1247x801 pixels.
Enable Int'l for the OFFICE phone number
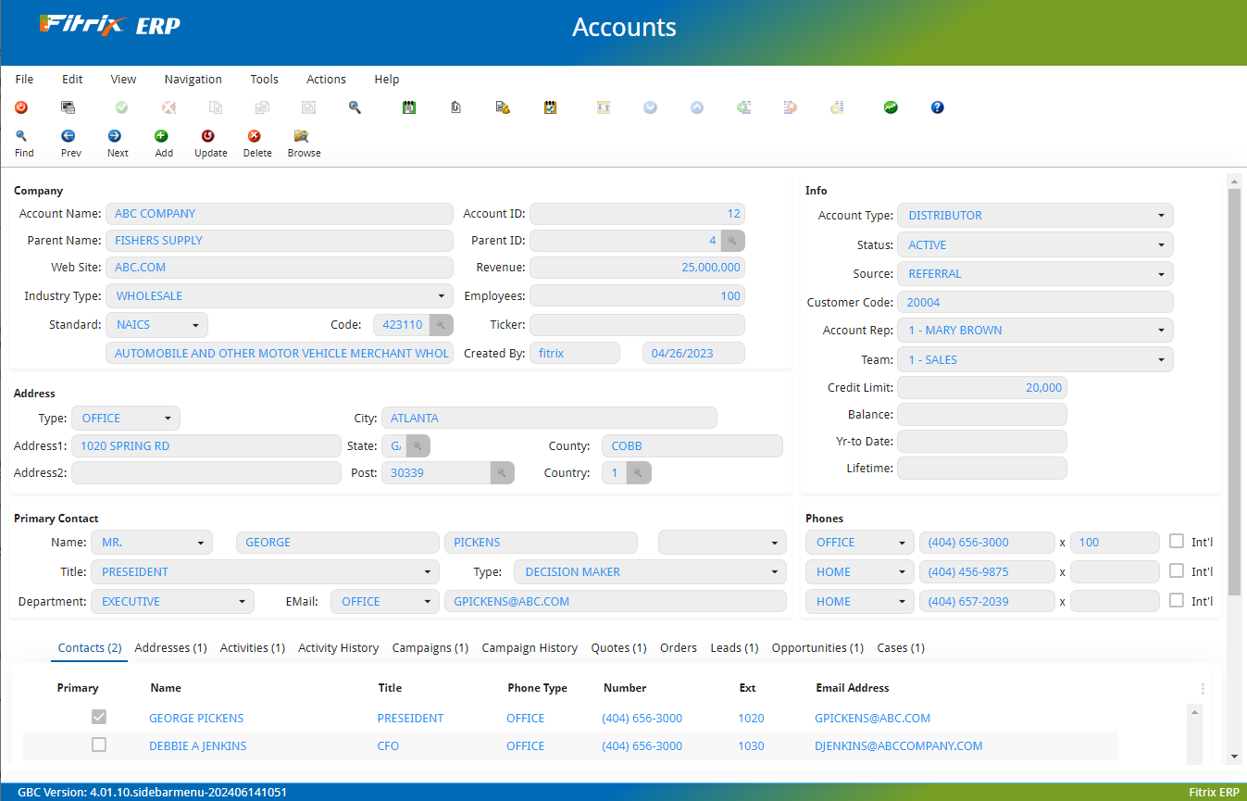click(1178, 542)
